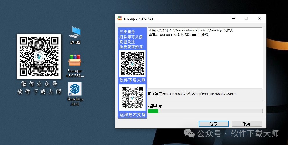Click the large QR code image on the desktop
The width and height of the screenshot is (288, 145).
[39, 56]
